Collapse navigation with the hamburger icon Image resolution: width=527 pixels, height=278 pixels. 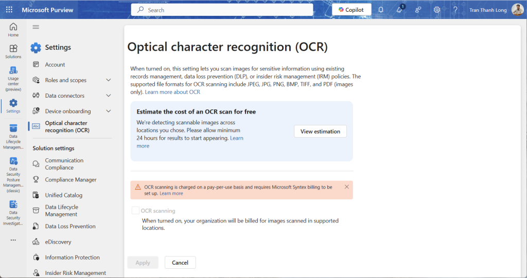click(36, 27)
